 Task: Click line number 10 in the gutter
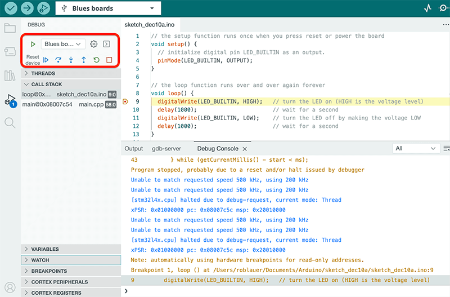(x=136, y=109)
